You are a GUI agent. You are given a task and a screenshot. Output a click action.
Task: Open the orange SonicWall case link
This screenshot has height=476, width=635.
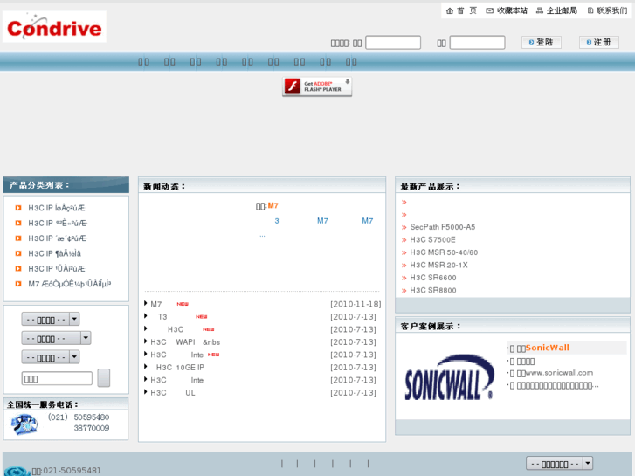point(548,348)
